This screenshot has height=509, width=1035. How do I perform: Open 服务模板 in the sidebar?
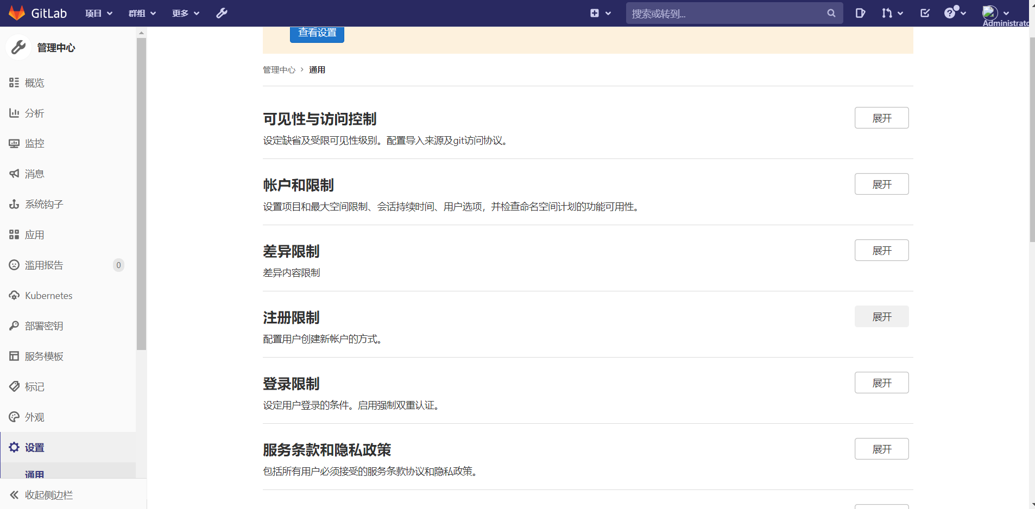(68, 356)
